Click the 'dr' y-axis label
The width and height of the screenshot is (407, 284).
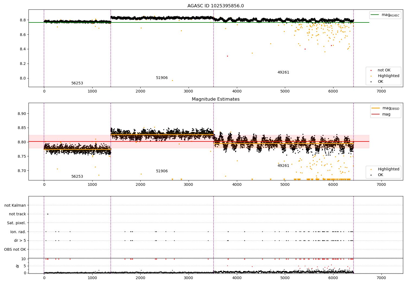(x=18, y=266)
